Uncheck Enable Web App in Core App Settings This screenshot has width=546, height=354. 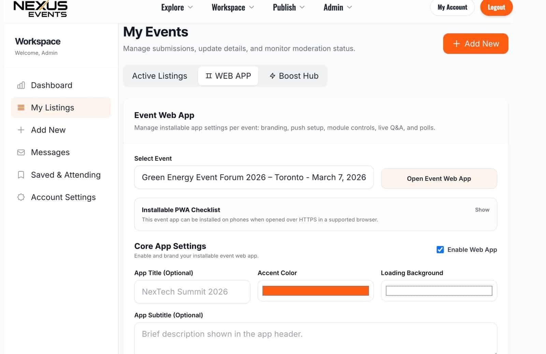coord(440,250)
